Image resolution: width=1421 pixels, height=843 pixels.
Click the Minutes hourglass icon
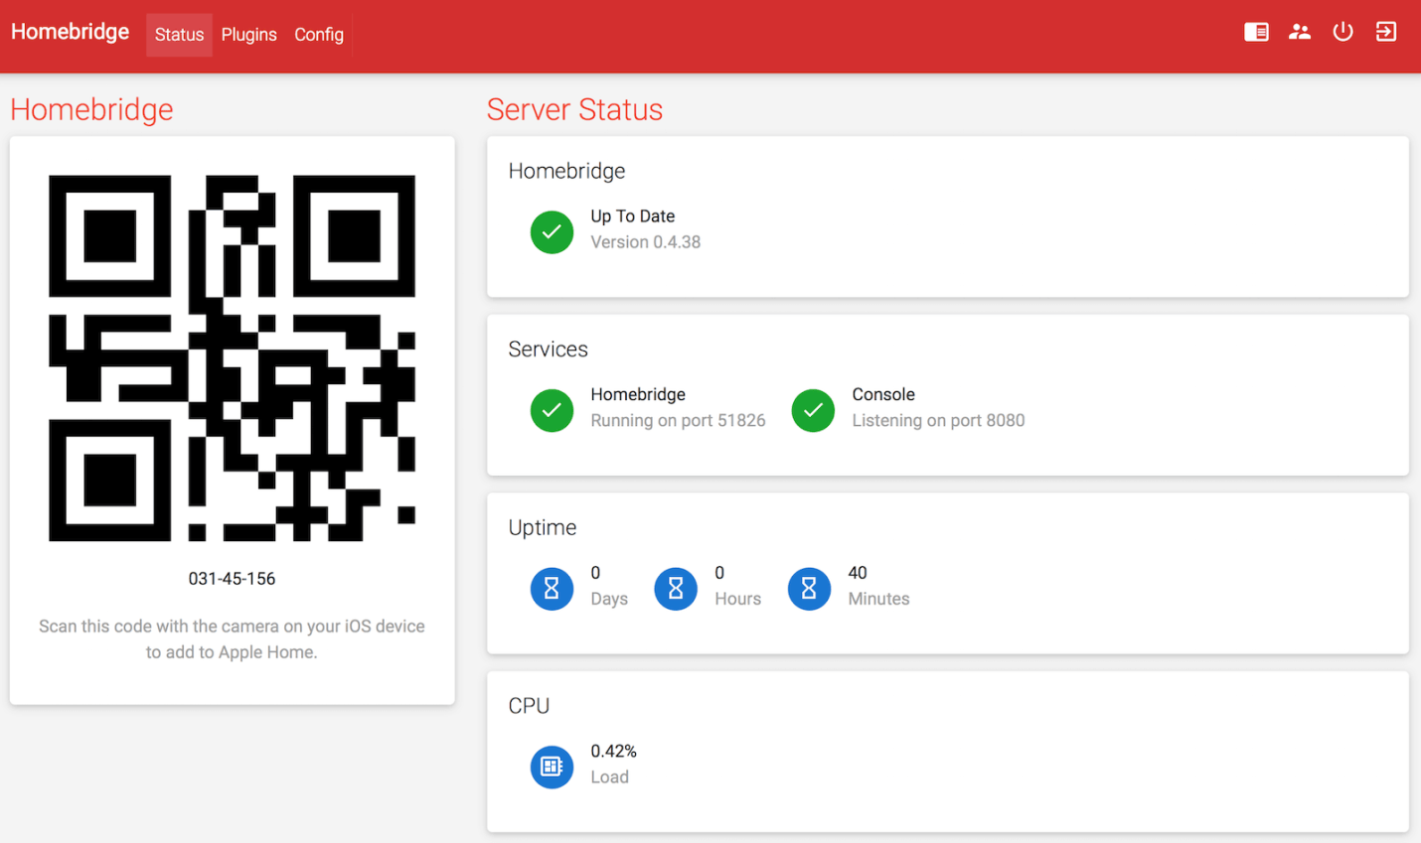809,589
